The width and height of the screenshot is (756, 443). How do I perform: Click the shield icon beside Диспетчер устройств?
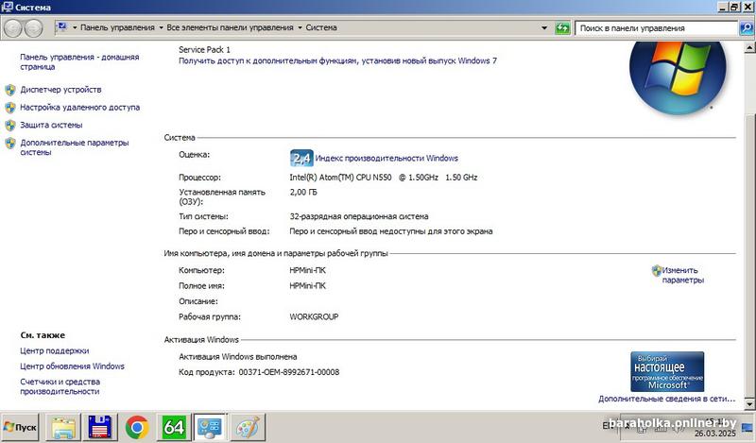tap(10, 90)
